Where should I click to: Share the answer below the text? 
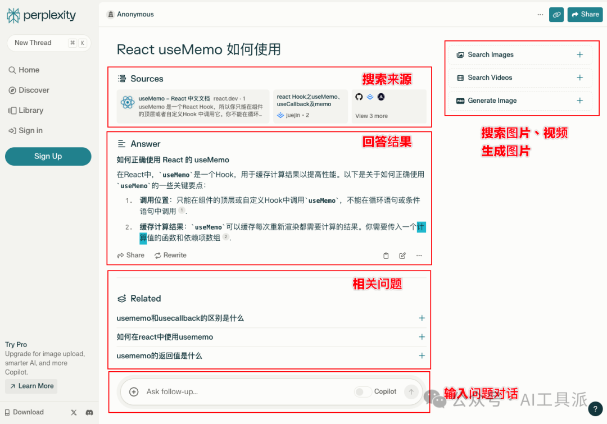pos(131,256)
